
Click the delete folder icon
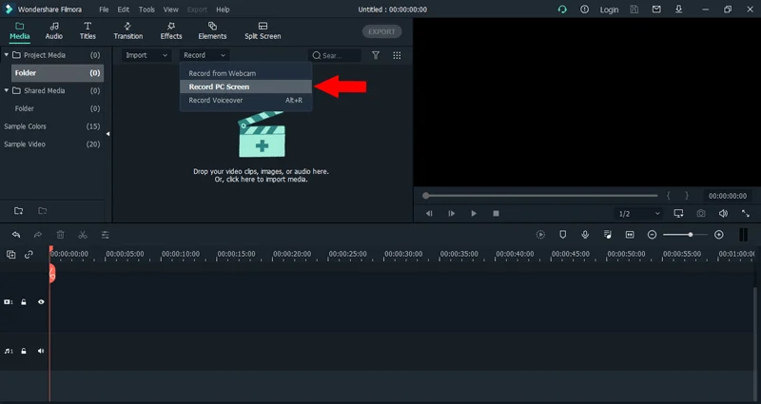click(43, 210)
